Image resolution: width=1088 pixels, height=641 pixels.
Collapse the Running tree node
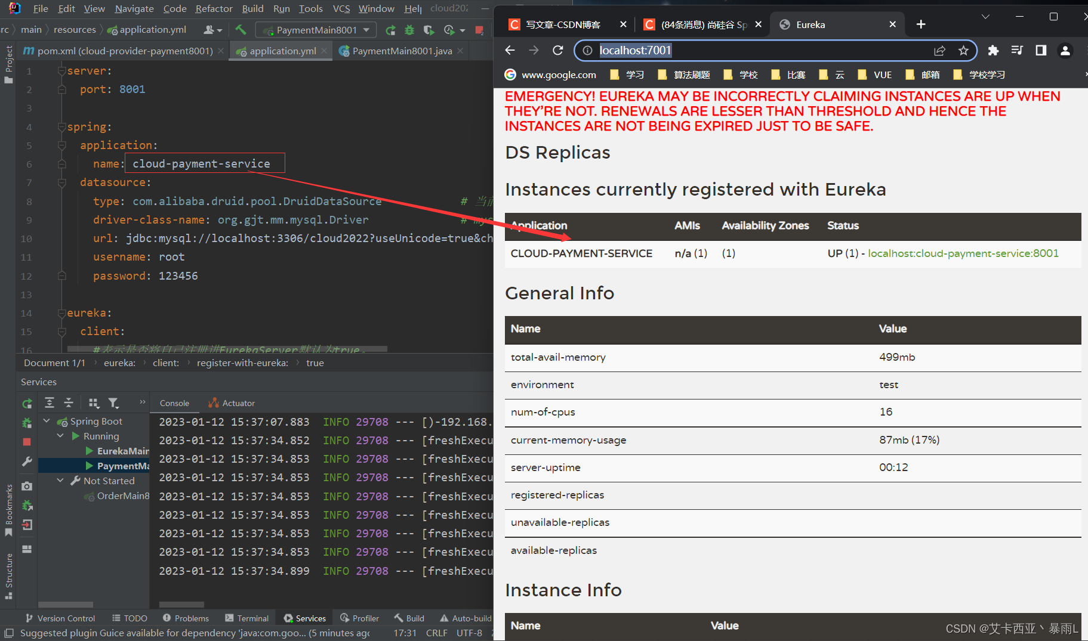pos(60,436)
